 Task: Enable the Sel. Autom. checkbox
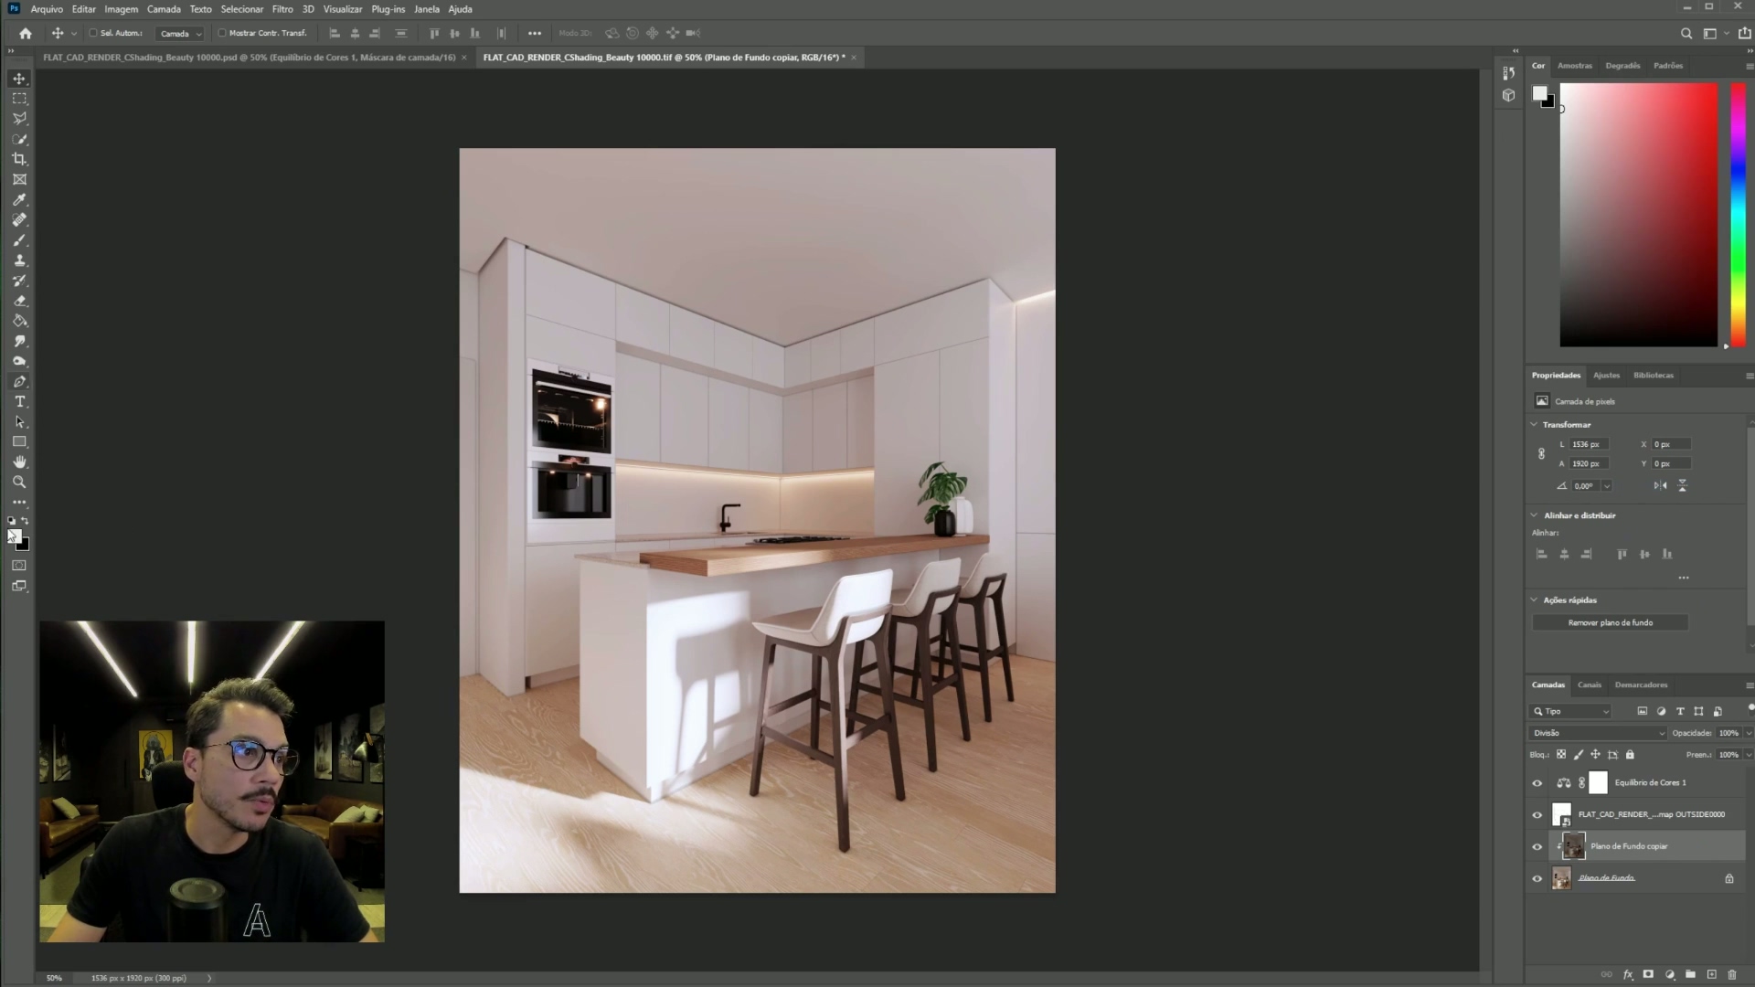[93, 33]
